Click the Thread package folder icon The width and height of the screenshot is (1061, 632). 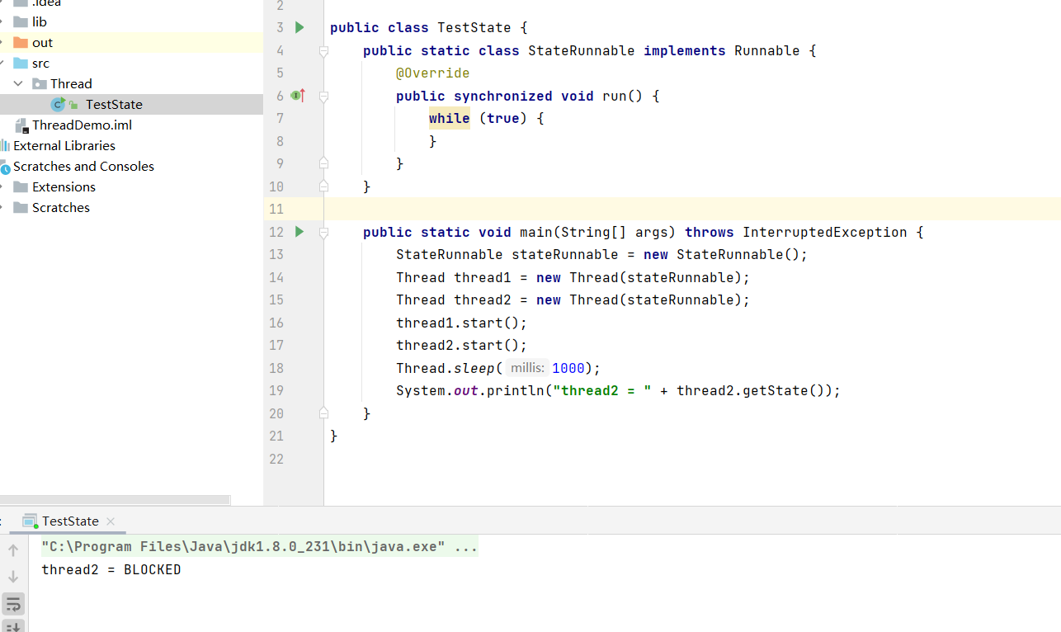[x=39, y=83]
